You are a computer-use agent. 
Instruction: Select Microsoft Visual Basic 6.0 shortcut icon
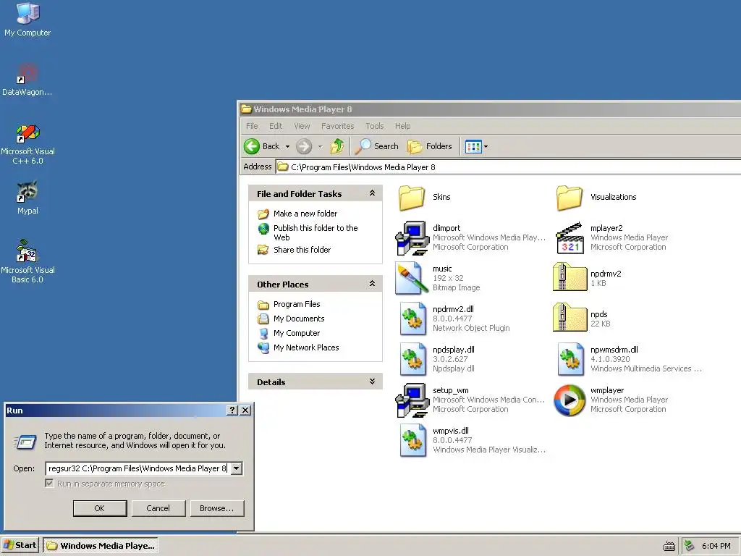[27, 250]
